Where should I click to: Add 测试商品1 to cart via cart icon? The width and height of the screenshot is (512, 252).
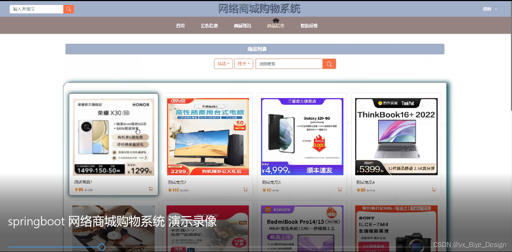[x=151, y=189]
